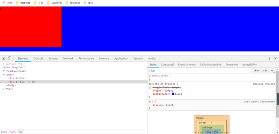Viewport: 279px width, 134px height.
Task: Switch to the Console tab
Action: pyautogui.click(x=38, y=58)
